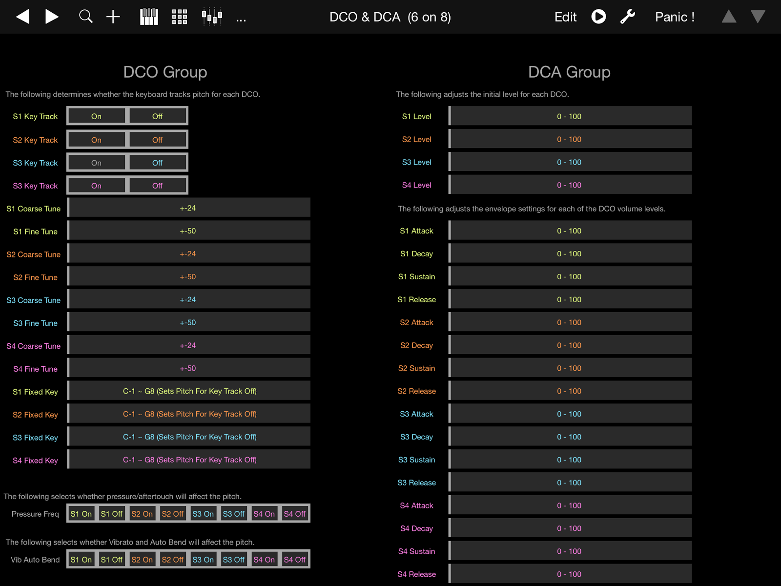Enable S3 On for Pressure Freq
The width and height of the screenshot is (781, 586).
coord(203,513)
